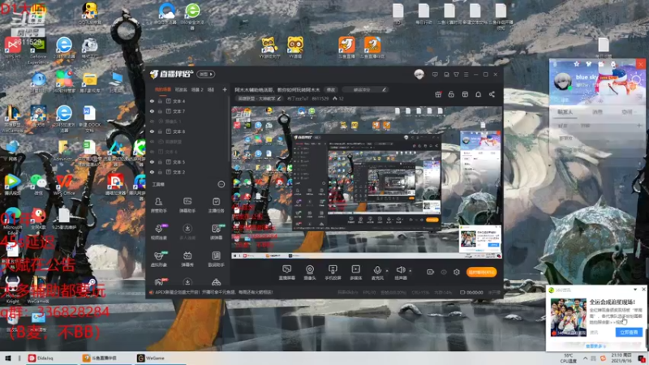This screenshot has height=365, width=649.
Task: Click the stream preview canvas
Action: click(x=367, y=183)
